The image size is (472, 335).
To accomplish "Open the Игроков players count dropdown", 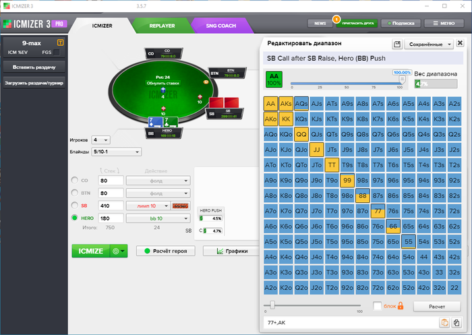I will coord(101,140).
